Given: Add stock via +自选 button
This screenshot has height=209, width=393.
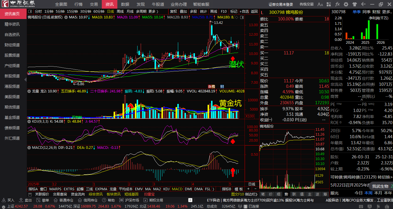Looking at the screenshot, I should click(x=244, y=12).
